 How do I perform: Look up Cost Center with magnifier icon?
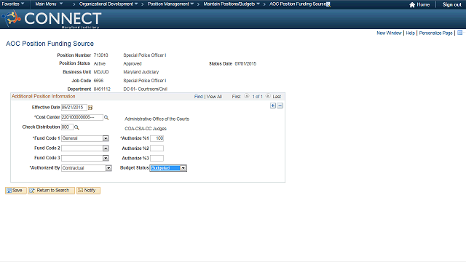pyautogui.click(x=106, y=118)
